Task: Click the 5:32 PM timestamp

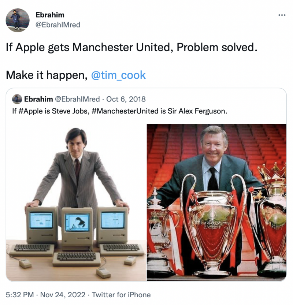Action: click(x=20, y=295)
